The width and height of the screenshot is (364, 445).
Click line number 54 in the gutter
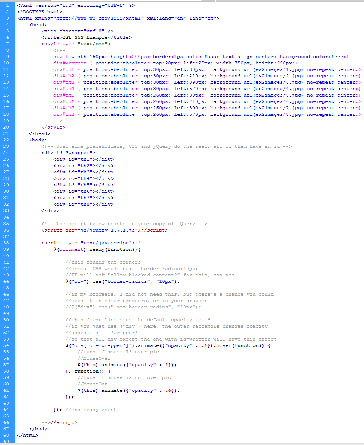6,345
